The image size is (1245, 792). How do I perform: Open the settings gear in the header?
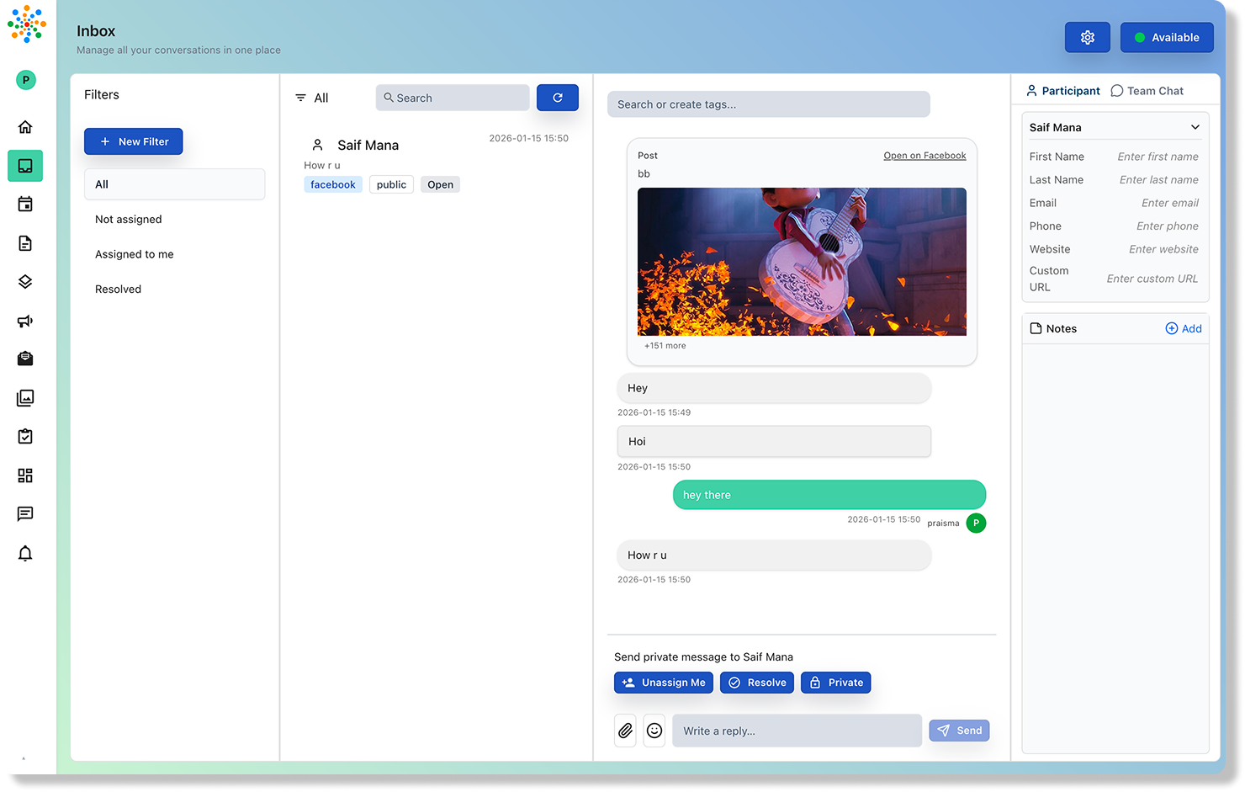pos(1087,37)
